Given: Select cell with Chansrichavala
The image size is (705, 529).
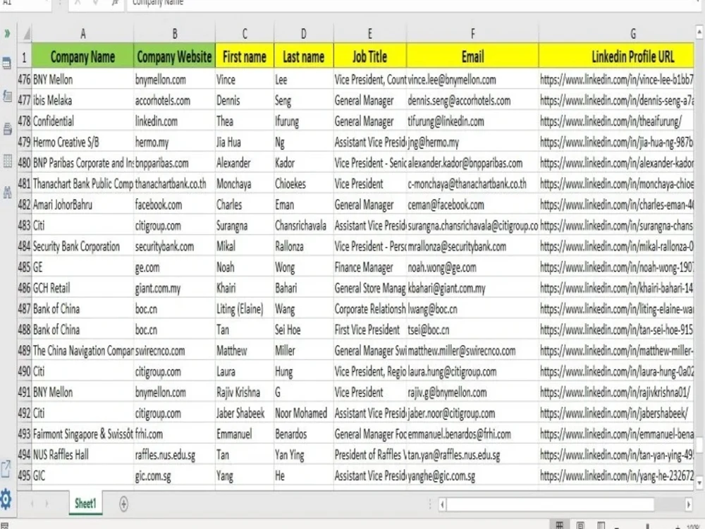Looking at the screenshot, I should [303, 226].
